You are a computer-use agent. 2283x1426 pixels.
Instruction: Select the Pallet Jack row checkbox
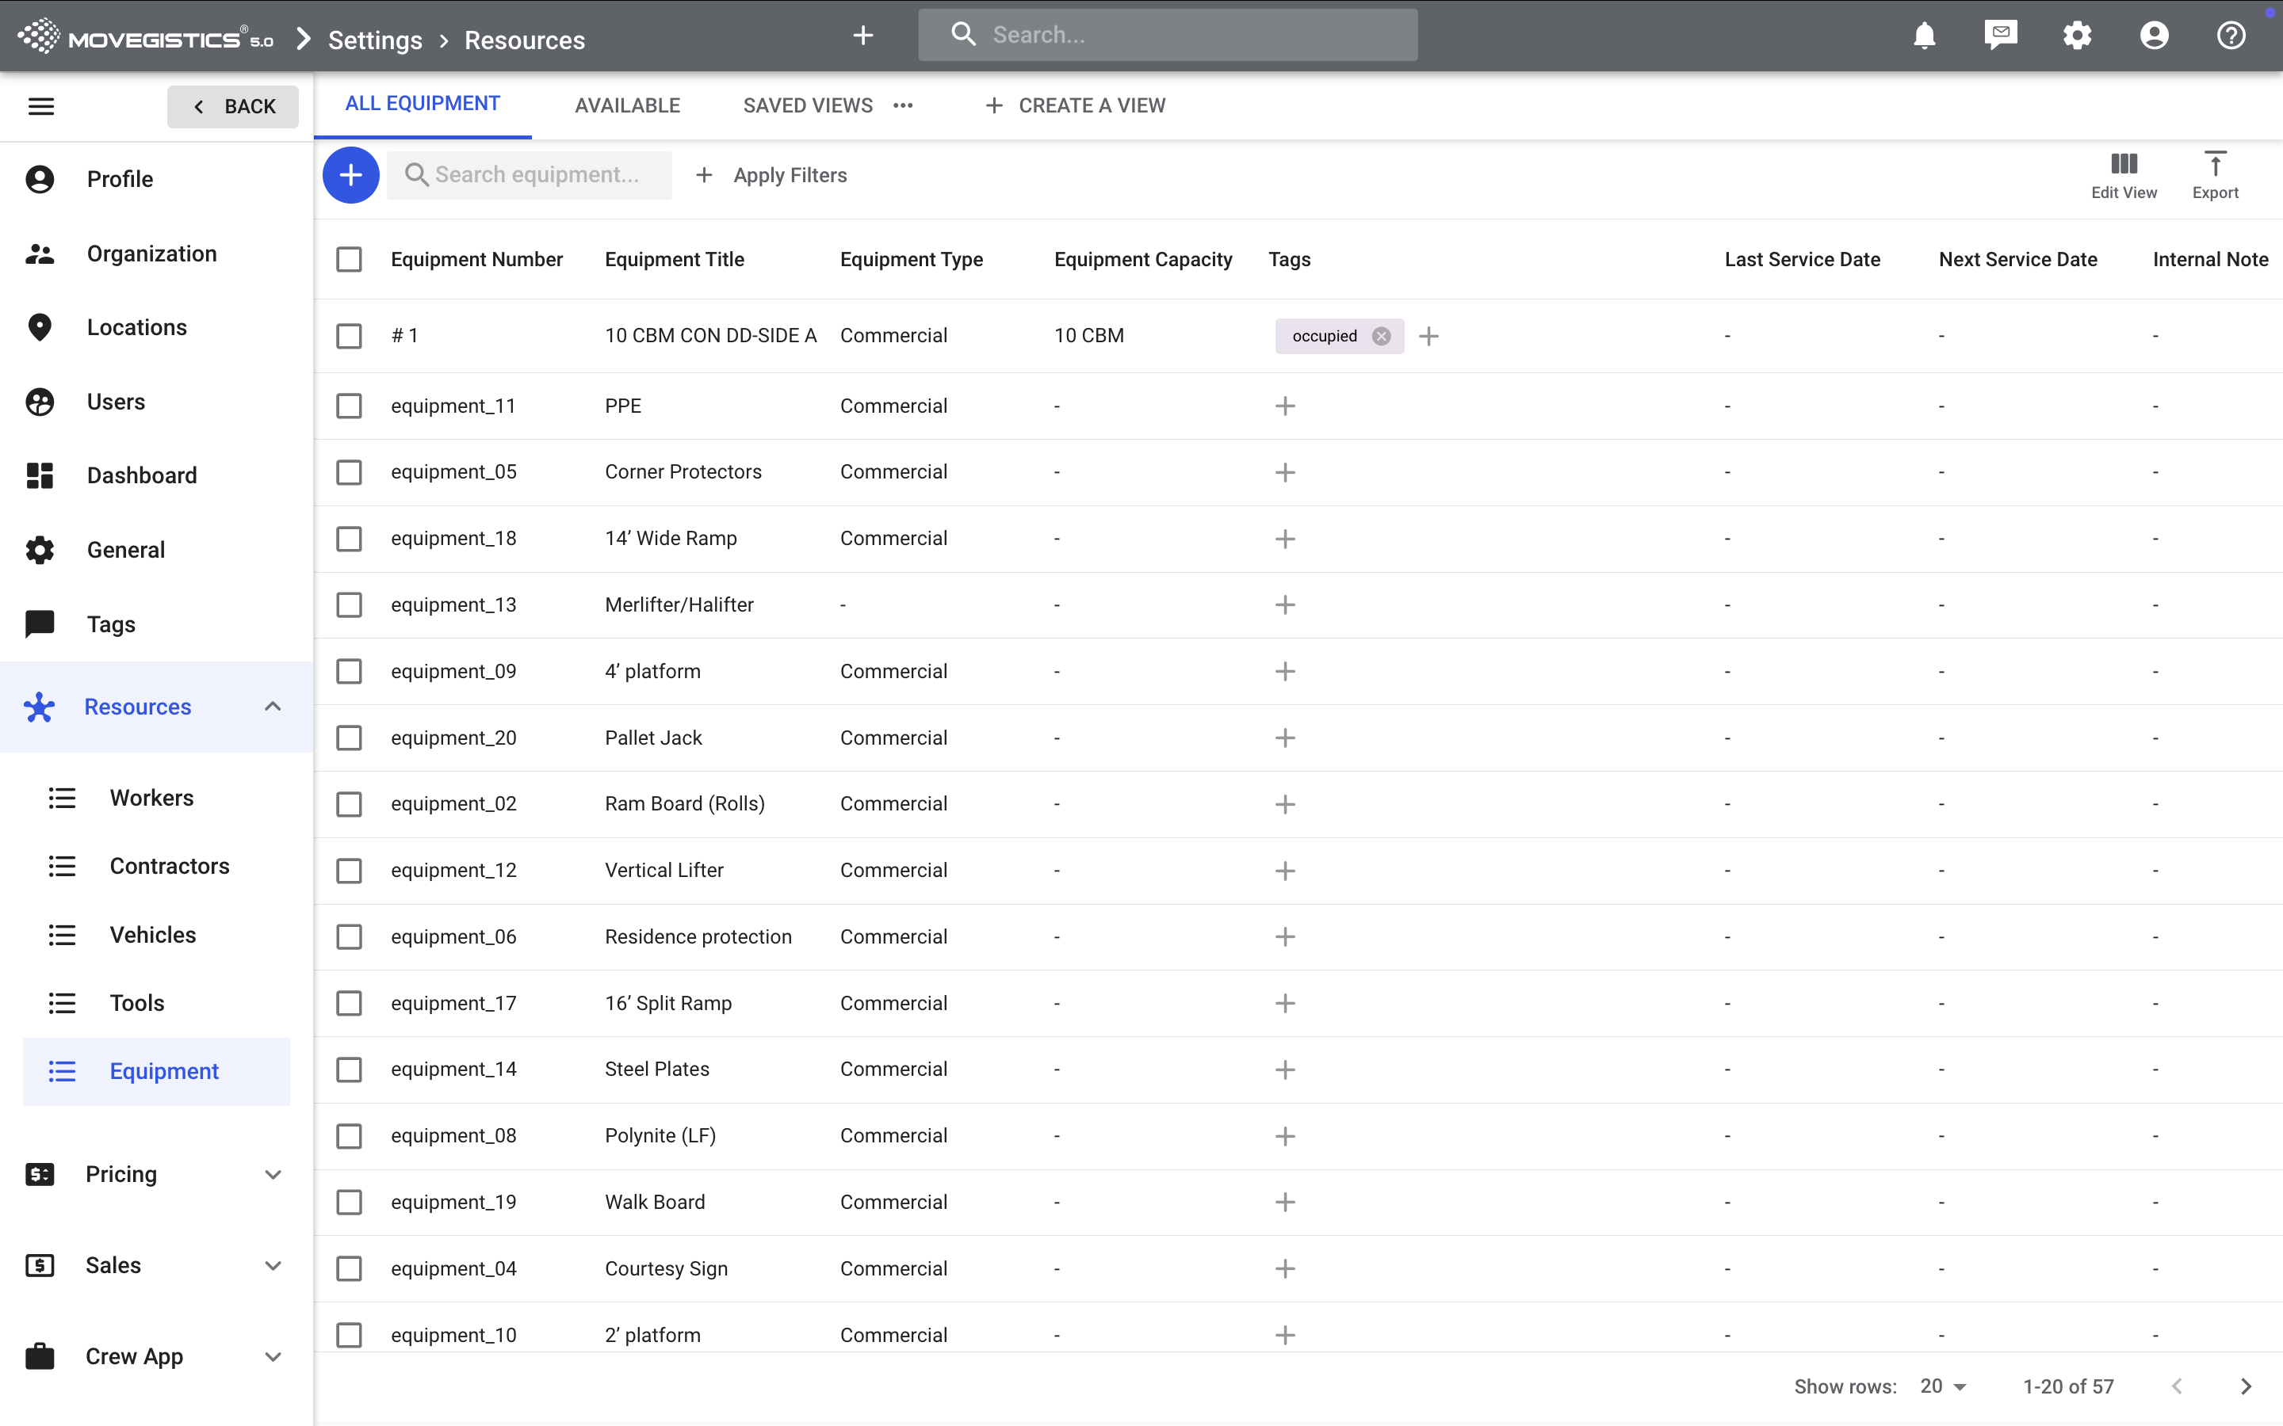coord(349,738)
